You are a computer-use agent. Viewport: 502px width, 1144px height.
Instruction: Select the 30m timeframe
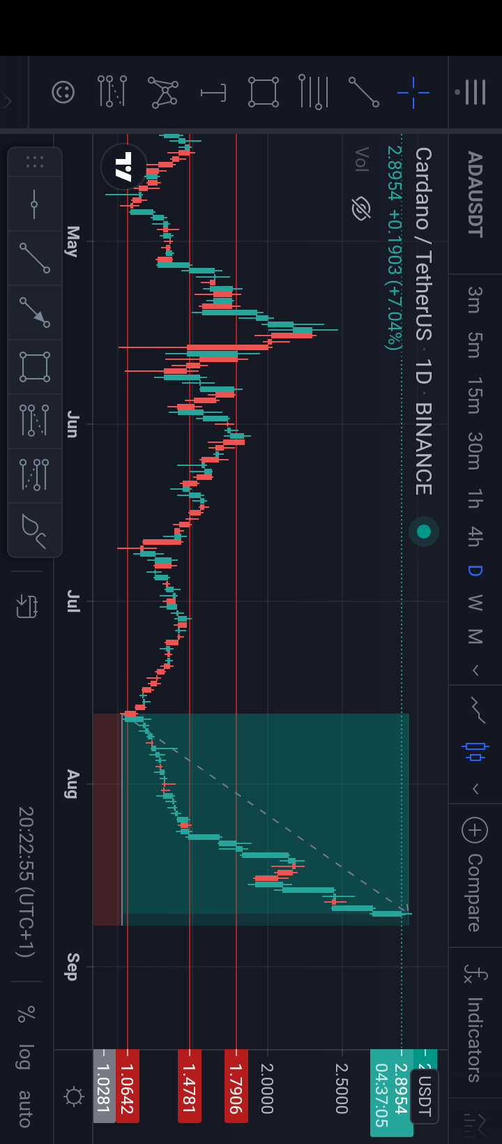click(x=474, y=451)
